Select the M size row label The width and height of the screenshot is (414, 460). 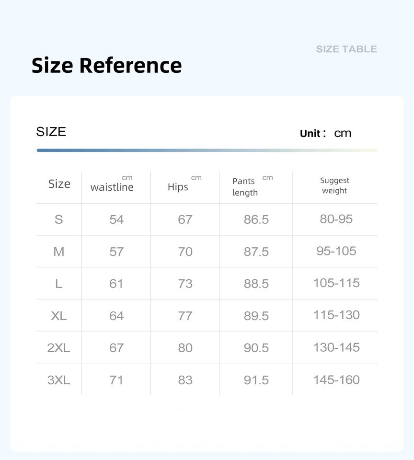pyautogui.click(x=58, y=252)
